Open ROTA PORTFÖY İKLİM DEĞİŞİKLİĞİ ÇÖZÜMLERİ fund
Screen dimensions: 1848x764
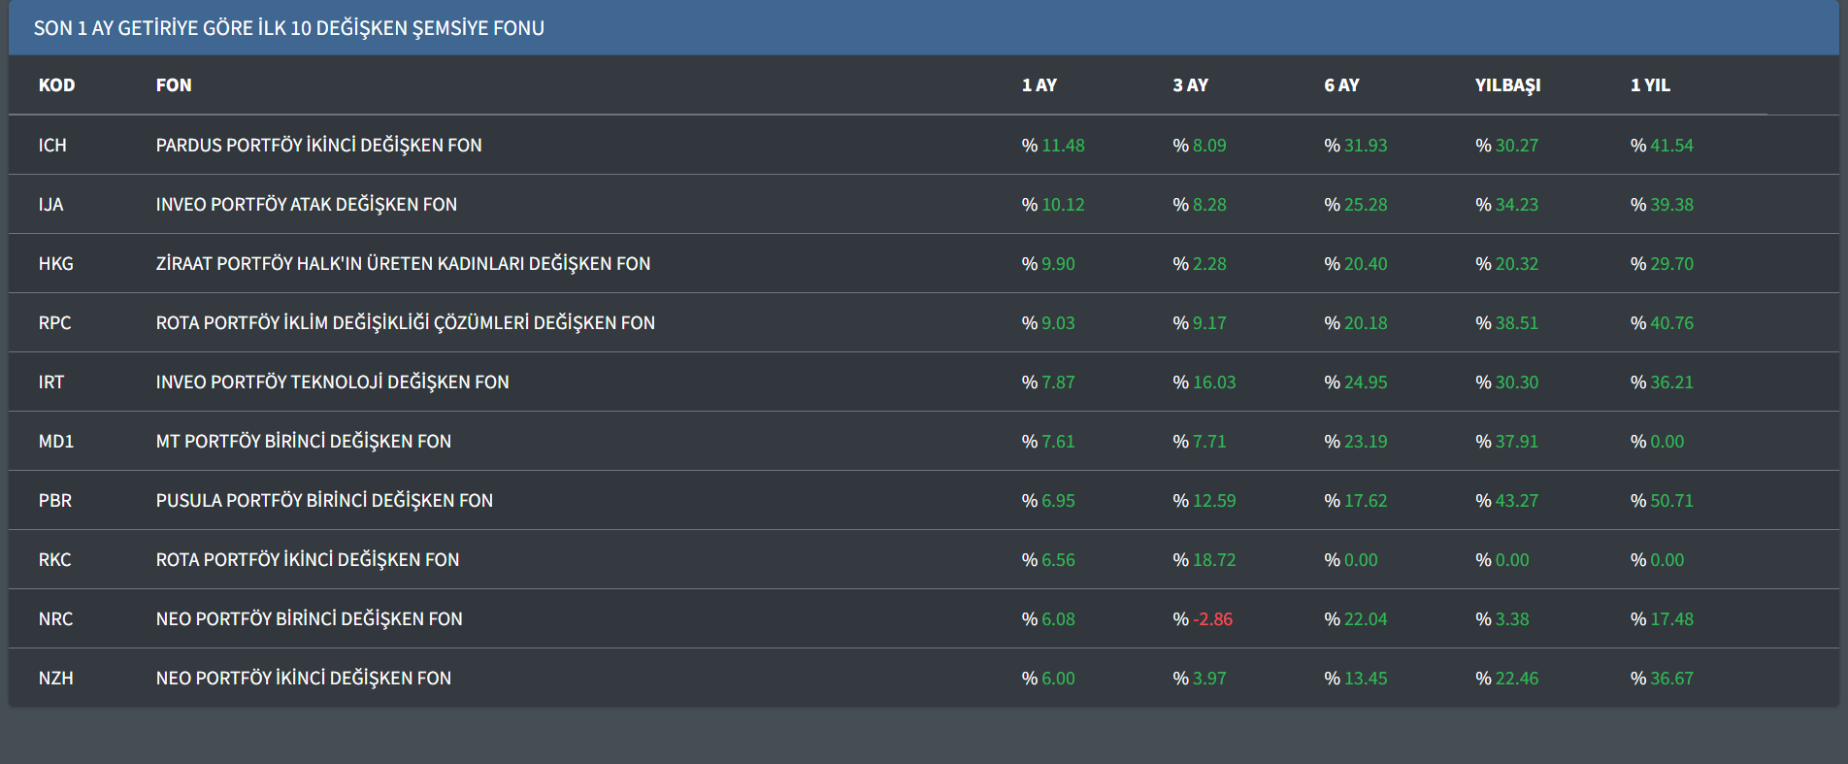(x=405, y=323)
